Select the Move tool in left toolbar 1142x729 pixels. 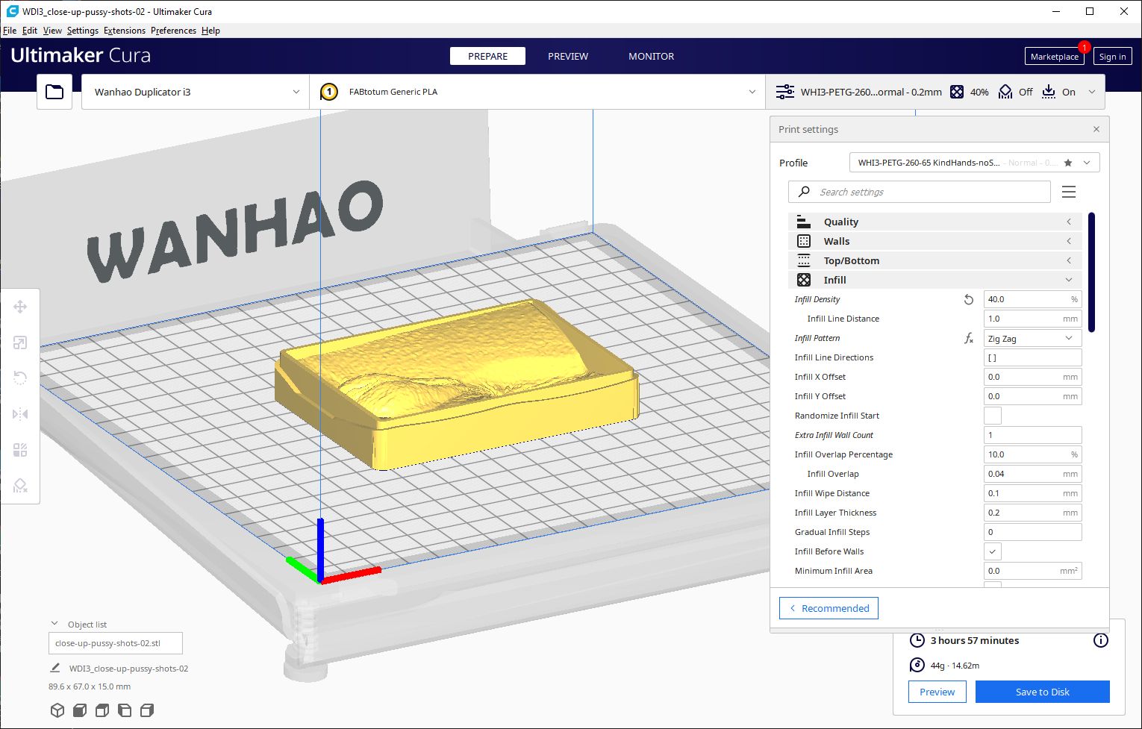pos(20,307)
